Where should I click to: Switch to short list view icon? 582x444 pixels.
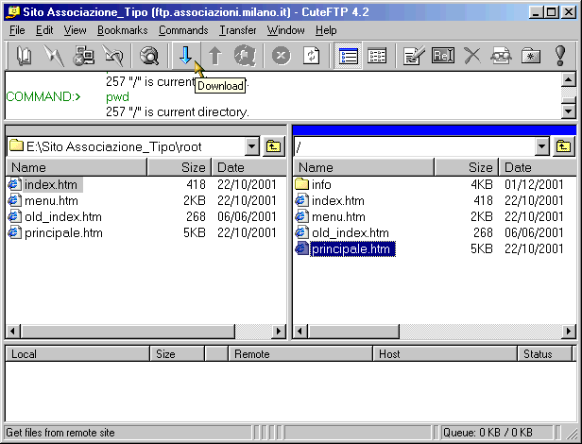(x=348, y=56)
